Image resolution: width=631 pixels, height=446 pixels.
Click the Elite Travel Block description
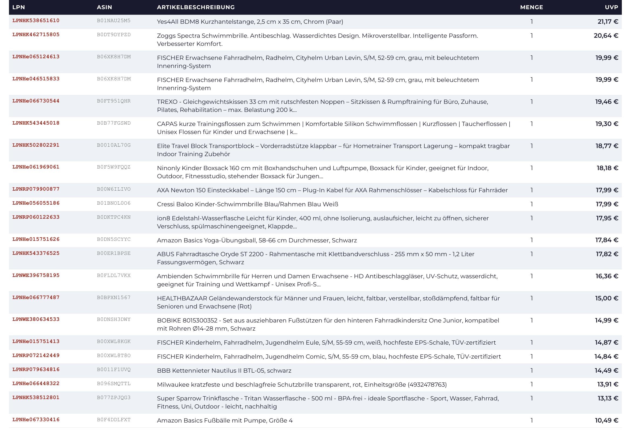tap(333, 150)
